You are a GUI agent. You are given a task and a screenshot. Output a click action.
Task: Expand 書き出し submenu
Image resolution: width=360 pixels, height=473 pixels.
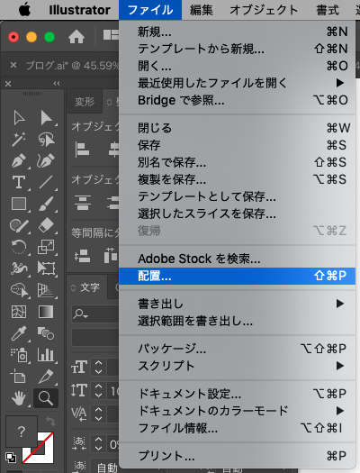click(x=237, y=304)
